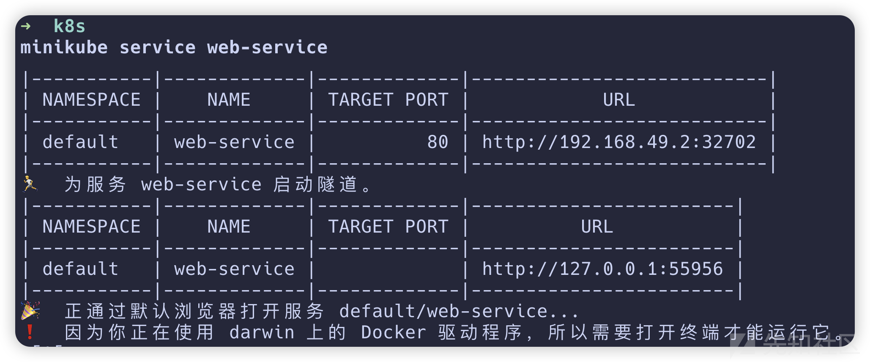Click the Docker word in warning line
This screenshot has height=362, width=870.
point(394,332)
